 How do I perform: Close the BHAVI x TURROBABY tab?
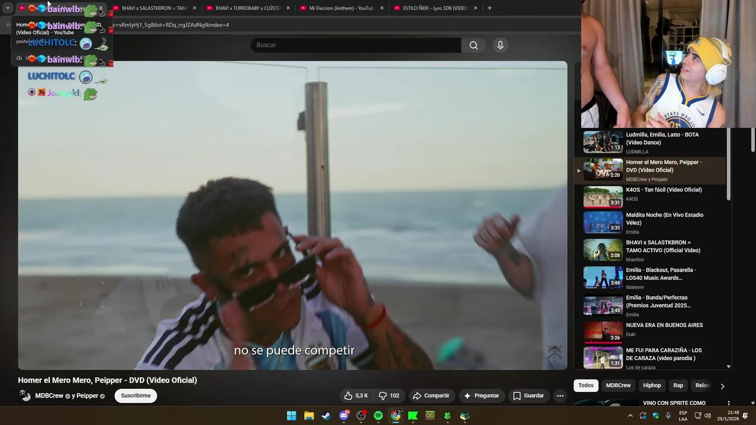(288, 8)
